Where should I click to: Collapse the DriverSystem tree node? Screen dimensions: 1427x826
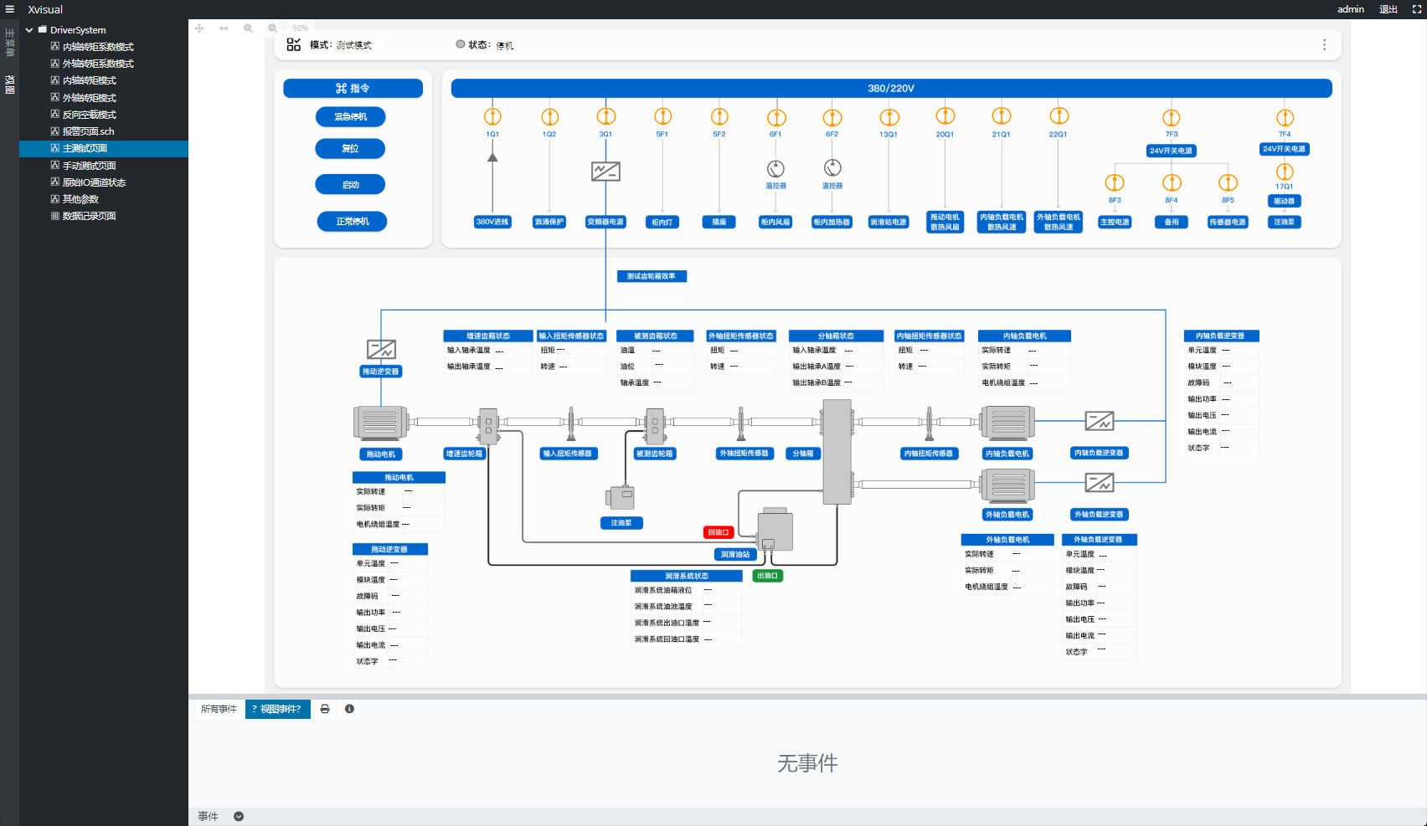tap(29, 30)
